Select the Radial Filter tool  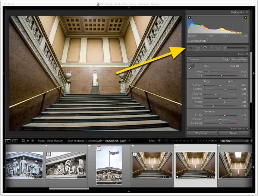click(218, 48)
